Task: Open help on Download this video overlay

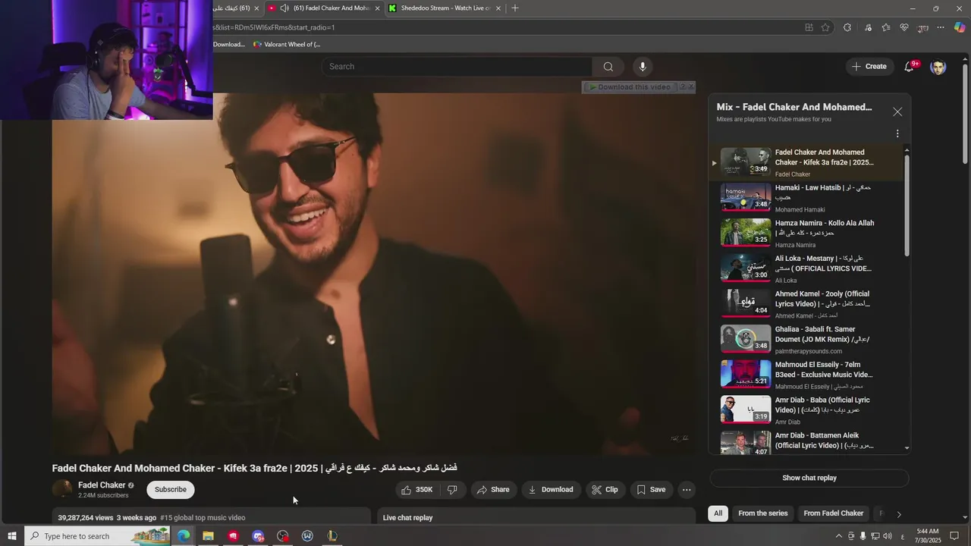Action: 682,87
